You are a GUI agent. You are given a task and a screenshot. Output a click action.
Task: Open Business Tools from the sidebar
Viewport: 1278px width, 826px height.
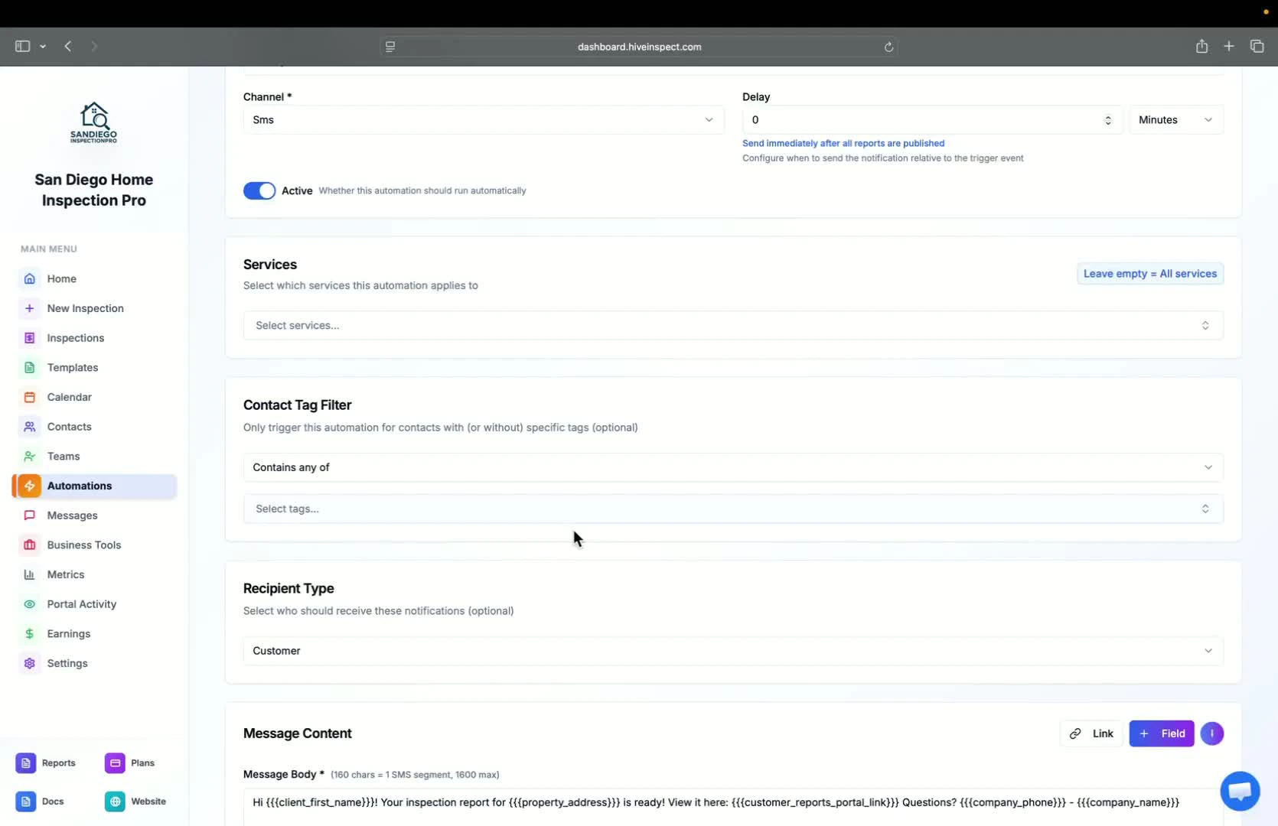pyautogui.click(x=83, y=545)
